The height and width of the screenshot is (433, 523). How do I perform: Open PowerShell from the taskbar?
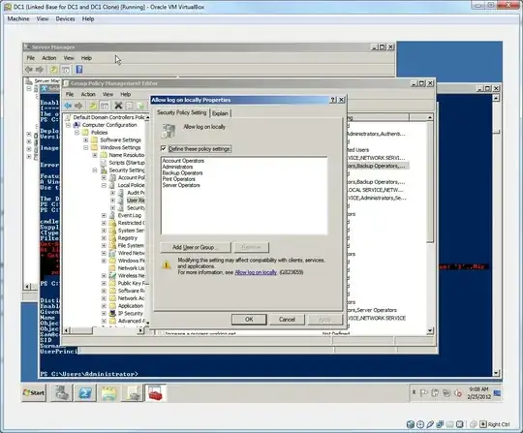[85, 392]
